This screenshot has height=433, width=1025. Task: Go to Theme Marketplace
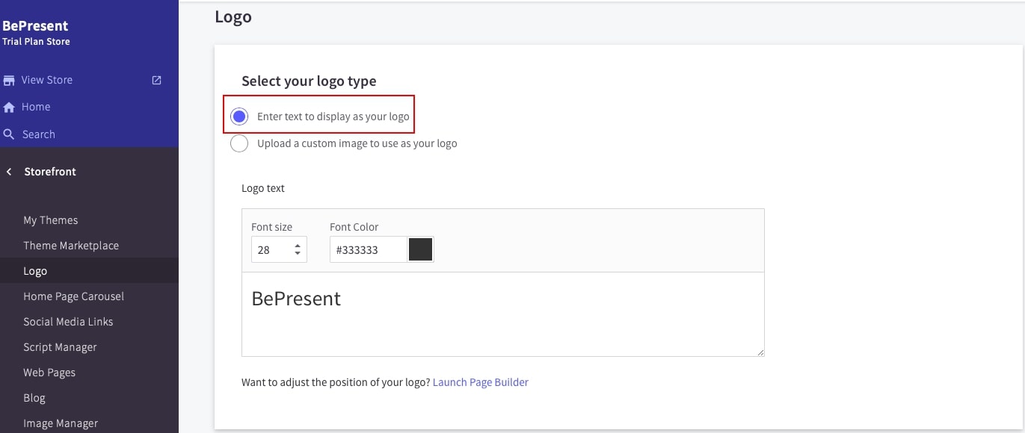pyautogui.click(x=71, y=246)
